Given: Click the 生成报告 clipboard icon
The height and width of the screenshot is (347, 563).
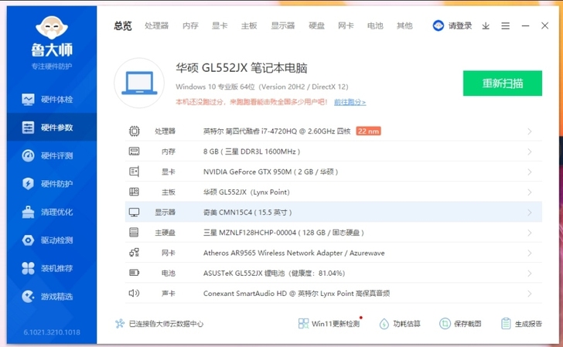Looking at the screenshot, I should click(x=506, y=324).
